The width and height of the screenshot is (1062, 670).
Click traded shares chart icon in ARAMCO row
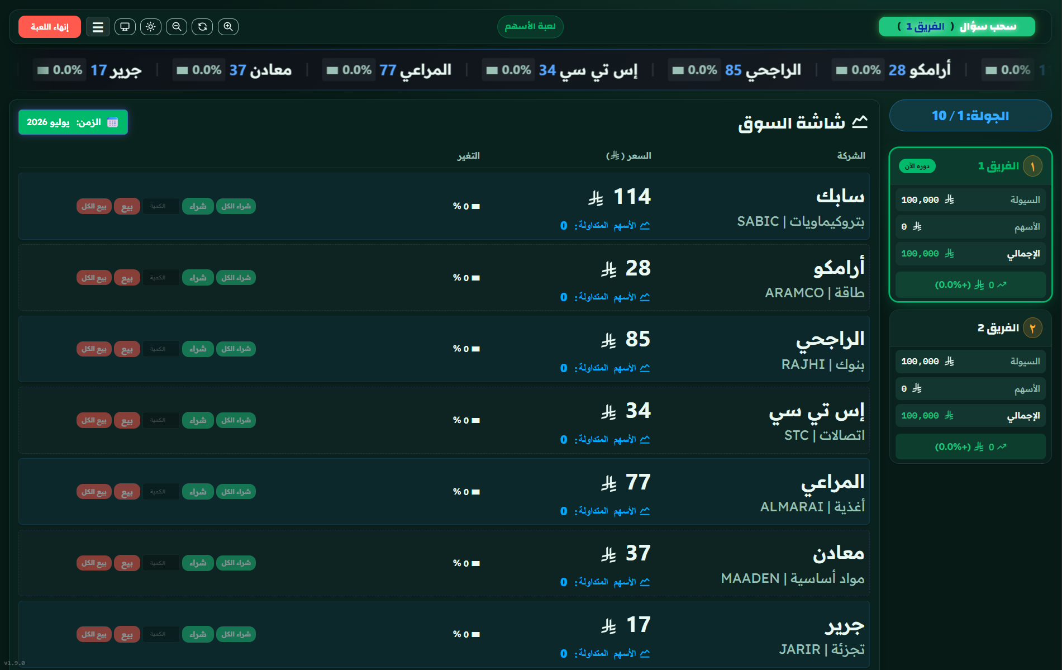645,297
